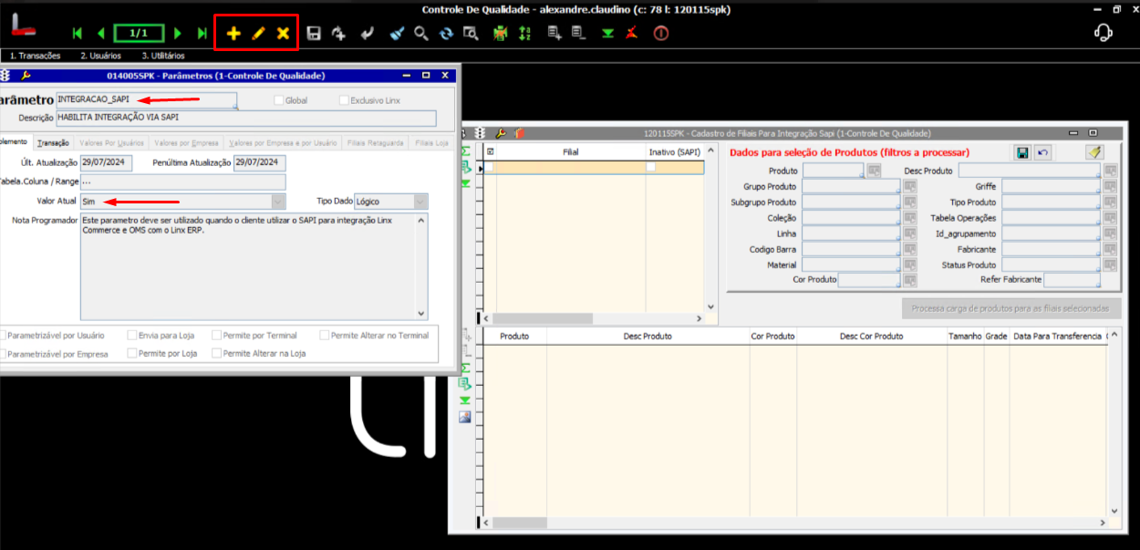This screenshot has width=1140, height=550.
Task: Click the floppy disk save icon in top toolbar
Action: 314,34
